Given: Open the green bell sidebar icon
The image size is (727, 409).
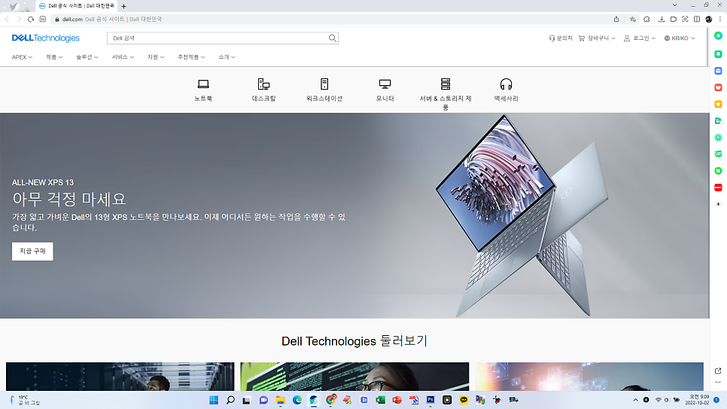Looking at the screenshot, I should [x=718, y=54].
